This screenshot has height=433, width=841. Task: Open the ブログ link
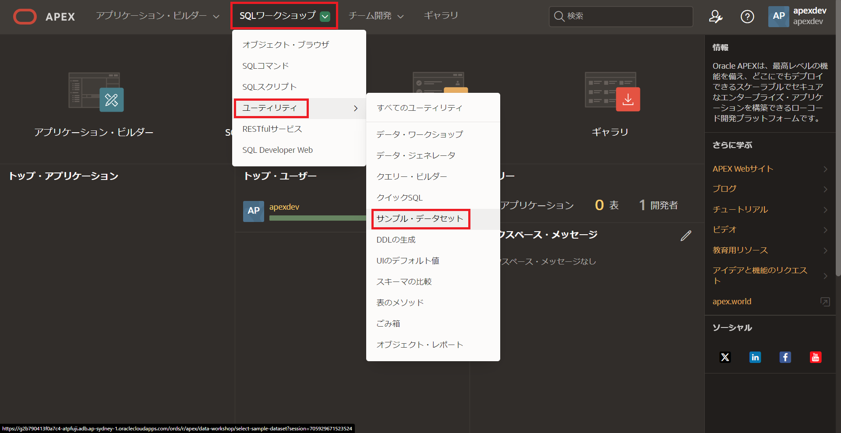click(x=724, y=189)
